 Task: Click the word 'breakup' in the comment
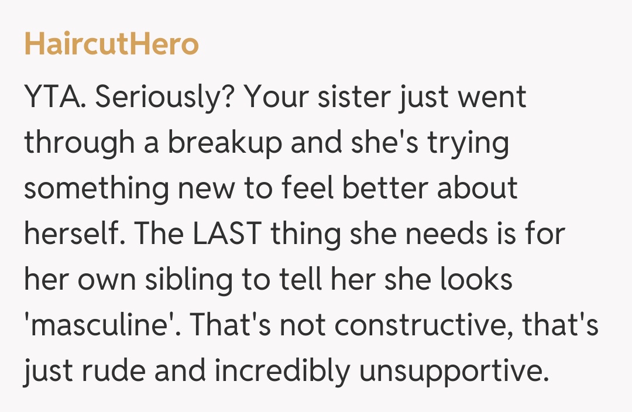(x=225, y=143)
